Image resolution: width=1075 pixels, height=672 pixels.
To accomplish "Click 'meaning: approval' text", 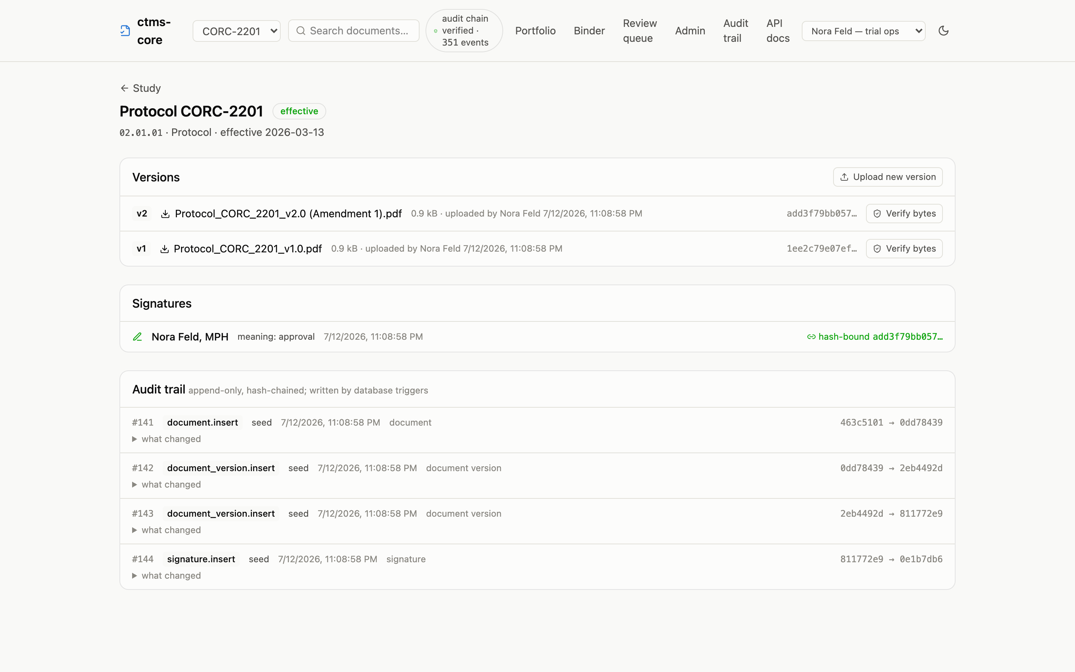I will tap(276, 337).
